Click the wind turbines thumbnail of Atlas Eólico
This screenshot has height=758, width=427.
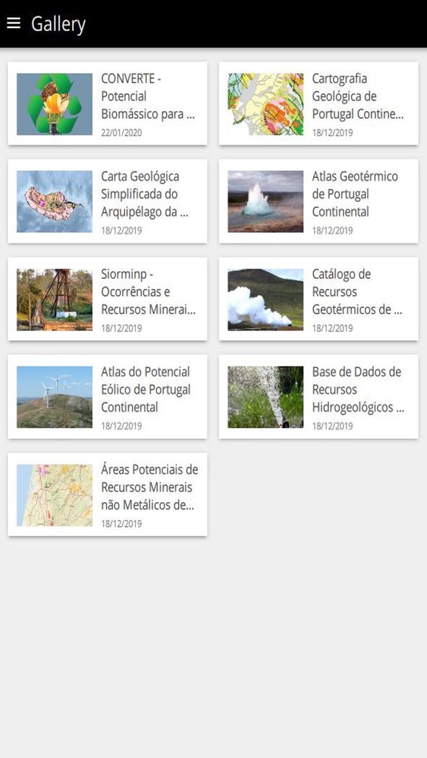54,396
